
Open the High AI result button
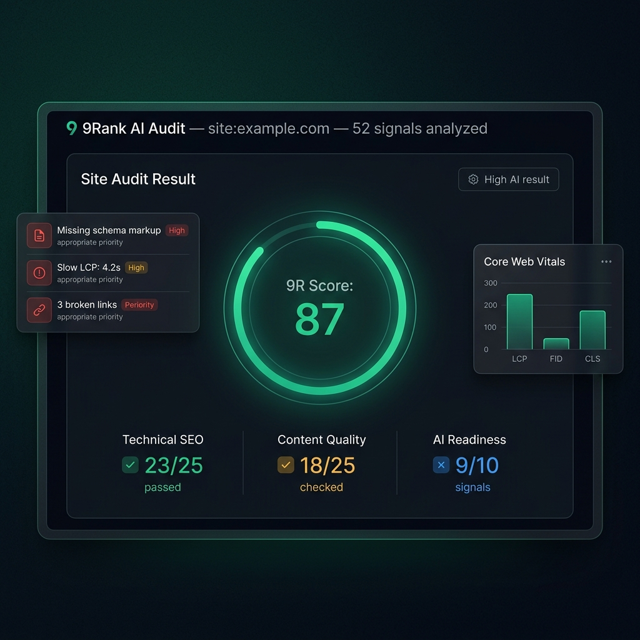coord(508,179)
